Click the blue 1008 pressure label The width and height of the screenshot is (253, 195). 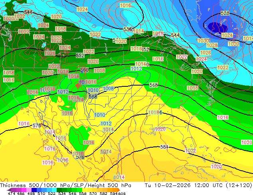pos(109,88)
